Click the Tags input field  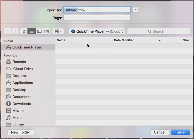pyautogui.click(x=97, y=18)
